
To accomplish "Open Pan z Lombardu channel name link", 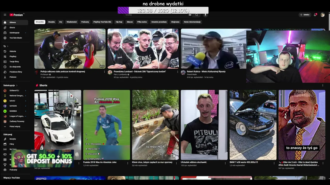I will [x=120, y=75].
